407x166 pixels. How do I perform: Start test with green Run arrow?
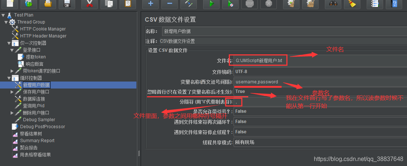[212, 4]
